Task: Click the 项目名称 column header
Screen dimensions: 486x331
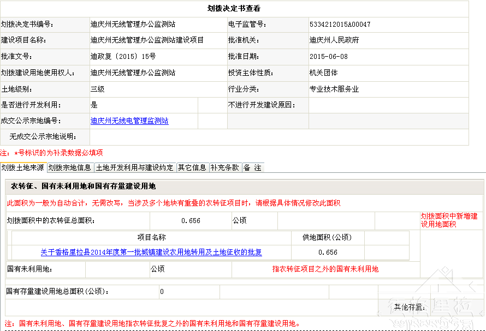Action: pos(151,237)
